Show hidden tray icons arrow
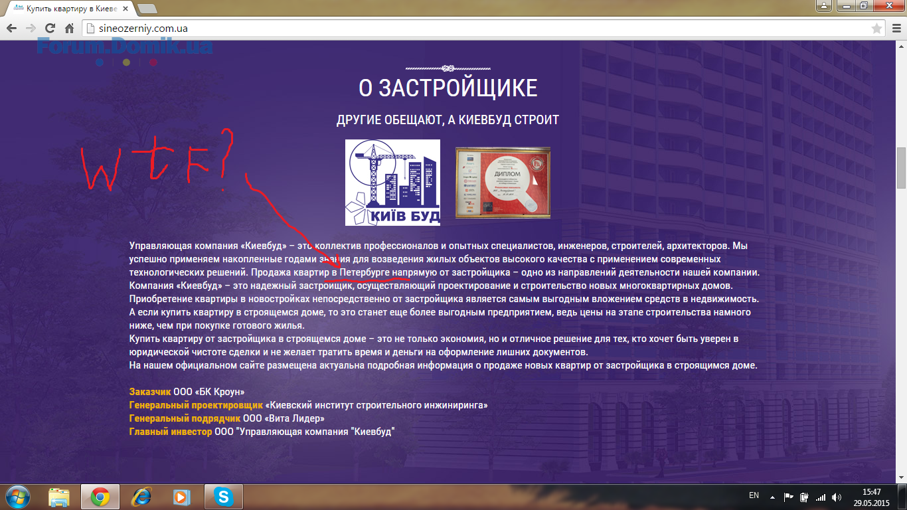 coord(772,497)
